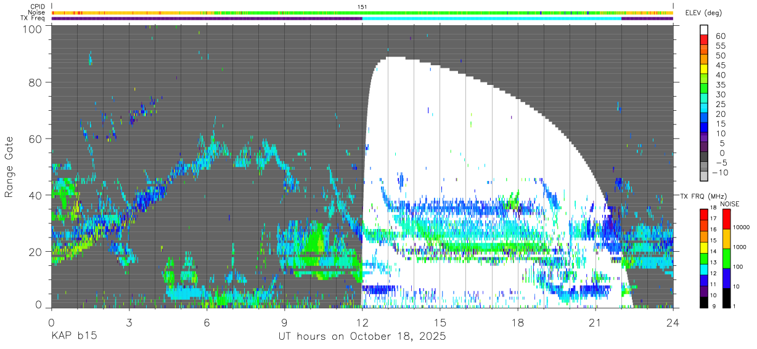The height and width of the screenshot is (349, 757).
Task: Click the UT hour axis tick "21"
Action: [x=595, y=323]
